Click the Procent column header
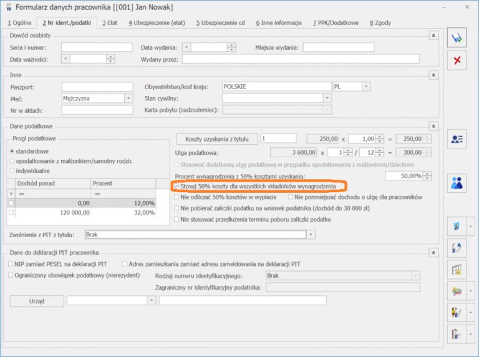Image resolution: width=479 pixels, height=357 pixels. (123, 183)
